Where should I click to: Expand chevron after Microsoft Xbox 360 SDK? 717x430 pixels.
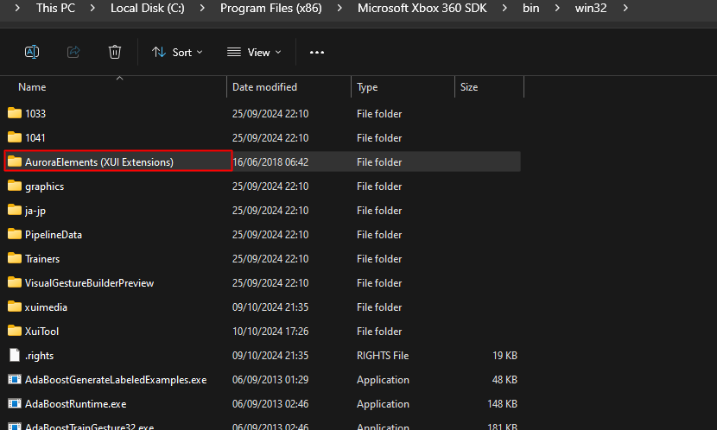504,9
